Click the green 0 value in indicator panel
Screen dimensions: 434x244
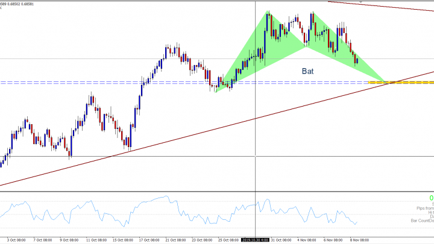pyautogui.click(x=431, y=198)
